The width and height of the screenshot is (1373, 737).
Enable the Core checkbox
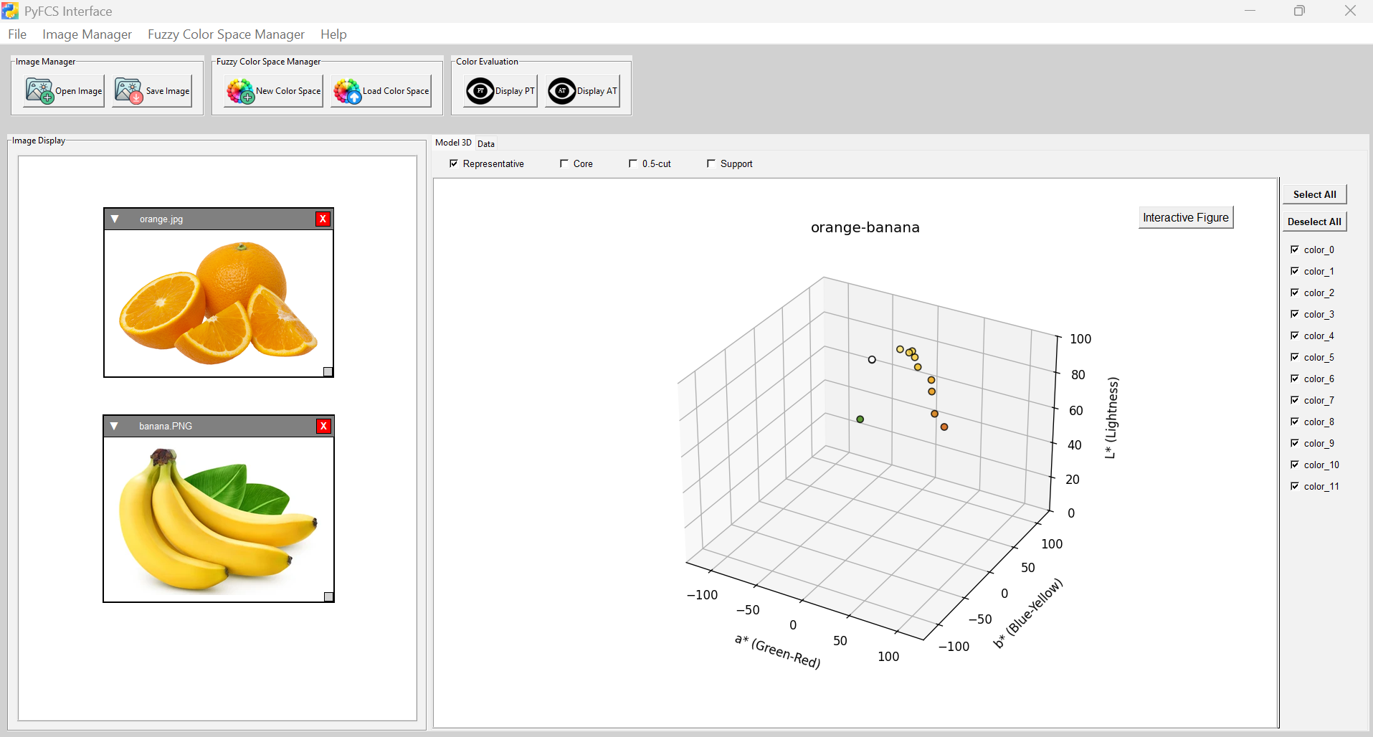[564, 163]
